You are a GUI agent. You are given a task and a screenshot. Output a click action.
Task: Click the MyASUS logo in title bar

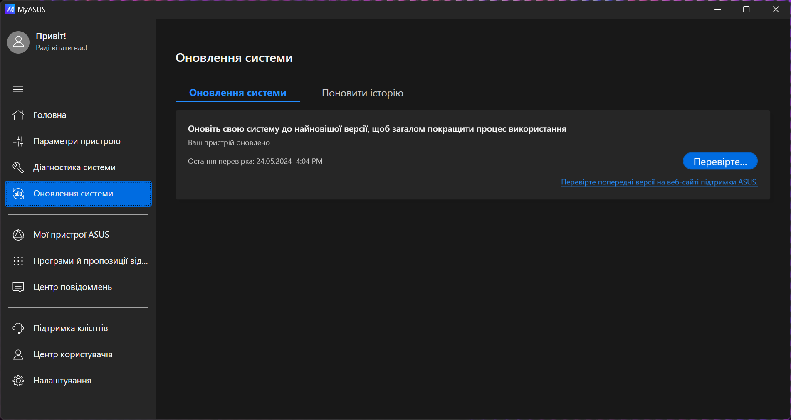tap(10, 9)
